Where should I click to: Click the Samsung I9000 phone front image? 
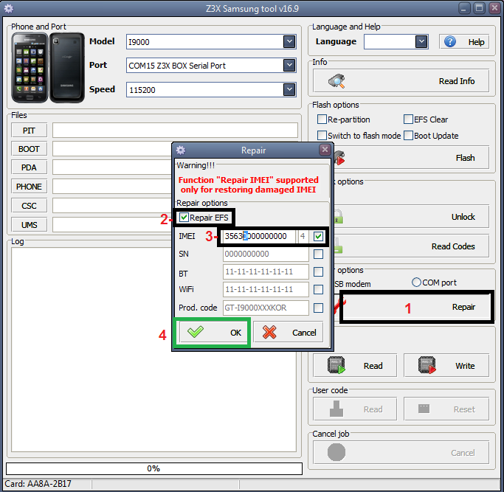pyautogui.click(x=30, y=67)
